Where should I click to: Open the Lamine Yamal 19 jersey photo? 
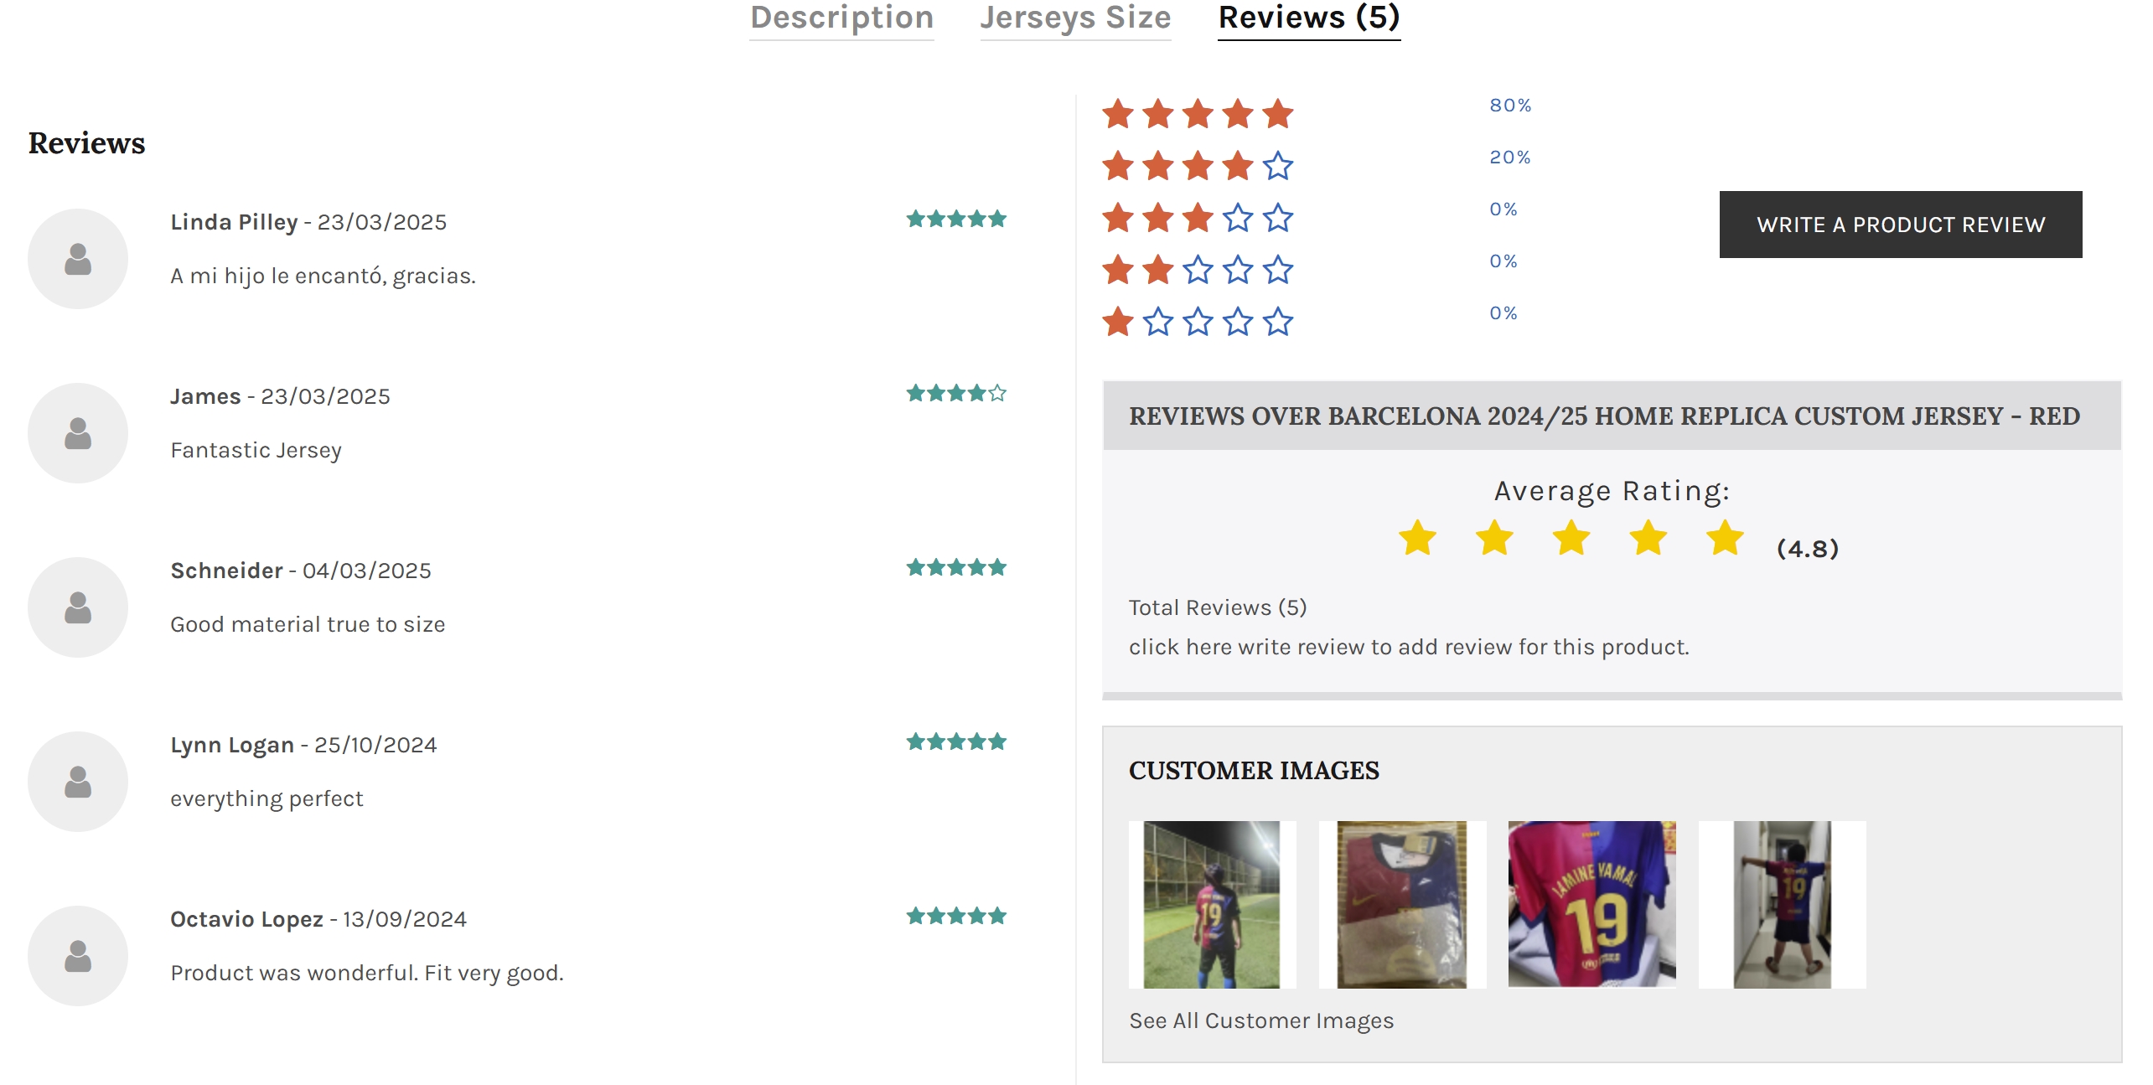coord(1591,904)
